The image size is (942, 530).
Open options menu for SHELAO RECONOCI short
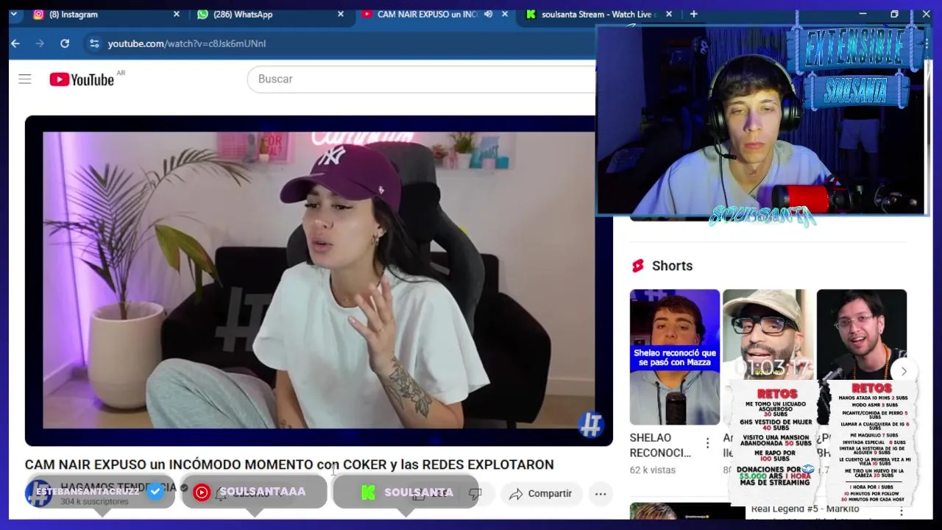point(707,443)
